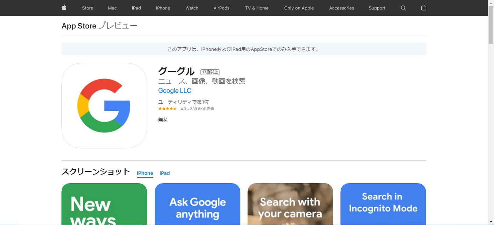Open the iPhone nav menu

(163, 8)
